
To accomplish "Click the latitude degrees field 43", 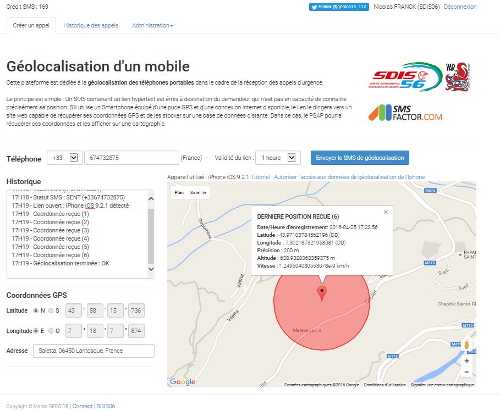I will tap(74, 310).
